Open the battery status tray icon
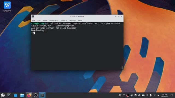Screen dimensions: 175x98 coord(143,95)
